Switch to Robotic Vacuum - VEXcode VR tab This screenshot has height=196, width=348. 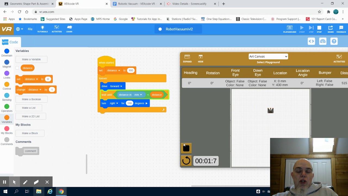[x=137, y=4]
